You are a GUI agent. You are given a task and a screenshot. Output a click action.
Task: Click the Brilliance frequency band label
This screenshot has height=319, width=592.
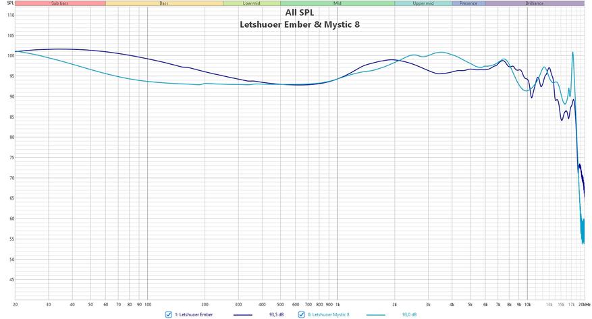[535, 3]
